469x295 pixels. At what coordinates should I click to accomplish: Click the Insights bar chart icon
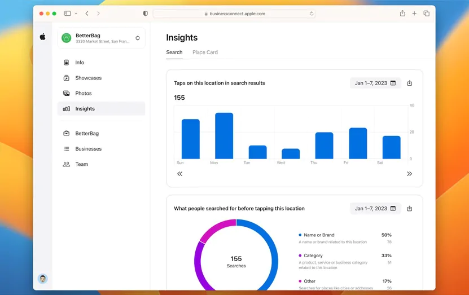click(x=67, y=109)
